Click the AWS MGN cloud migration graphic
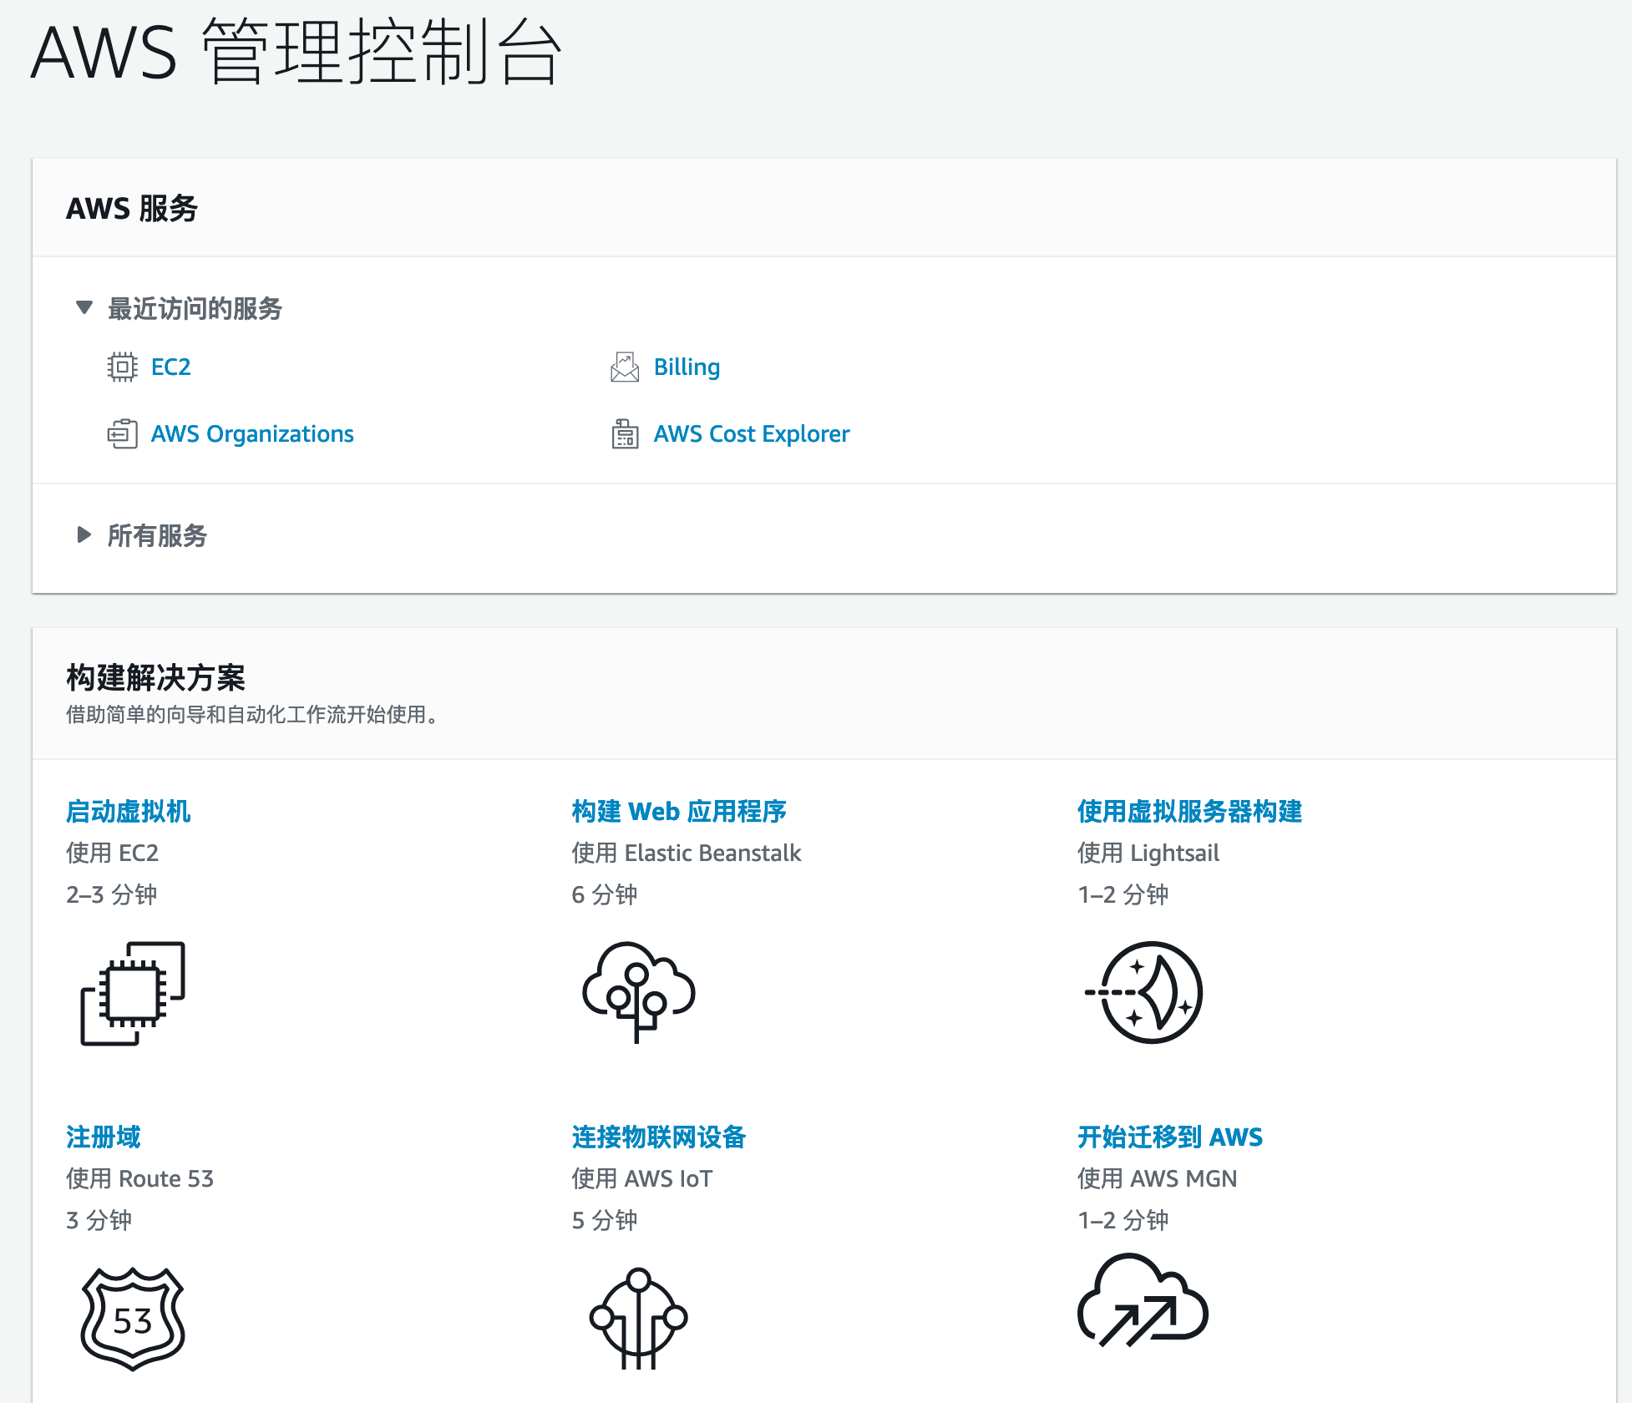 tap(1143, 1301)
